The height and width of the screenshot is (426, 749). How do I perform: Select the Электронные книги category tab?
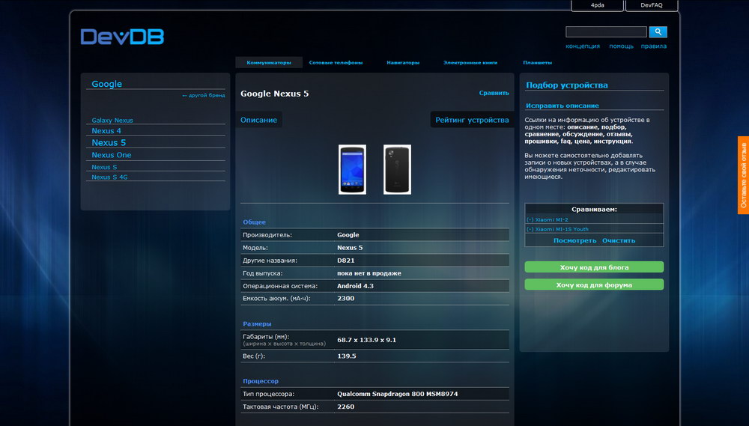[470, 63]
